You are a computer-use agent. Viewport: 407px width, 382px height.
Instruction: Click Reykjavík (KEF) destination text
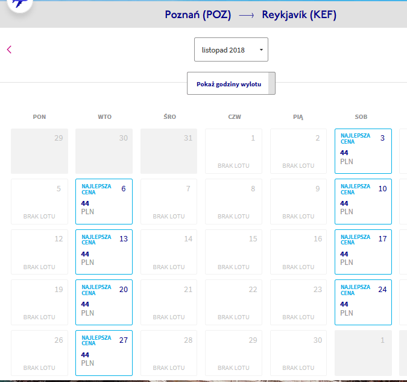[299, 15]
